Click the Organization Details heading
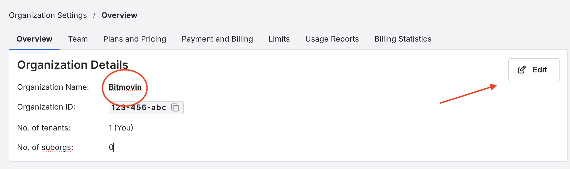570x169 pixels. (x=73, y=65)
